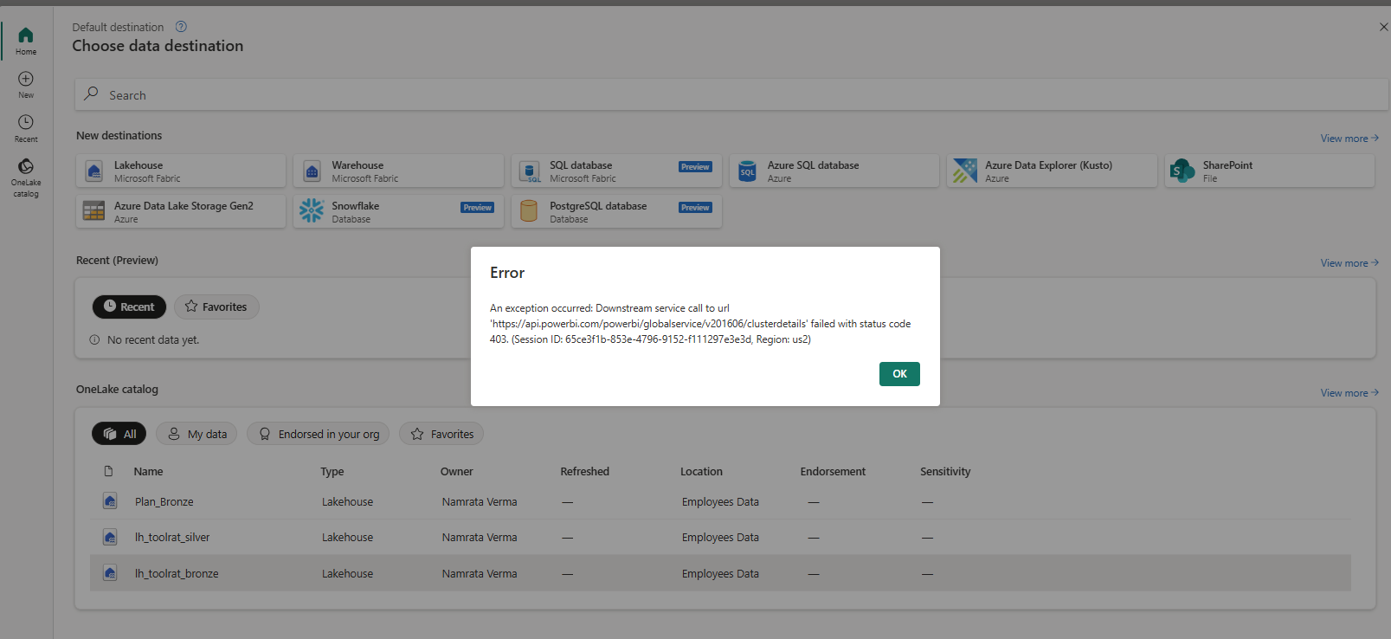Image resolution: width=1391 pixels, height=639 pixels.
Task: Click the file type column header icon
Action: click(108, 471)
